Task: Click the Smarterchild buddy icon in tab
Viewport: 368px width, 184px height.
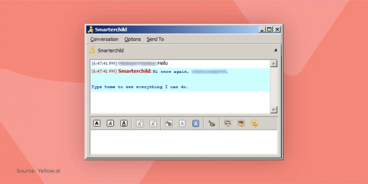Action: [92, 50]
